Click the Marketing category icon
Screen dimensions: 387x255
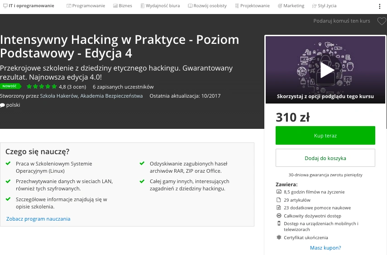point(280,6)
